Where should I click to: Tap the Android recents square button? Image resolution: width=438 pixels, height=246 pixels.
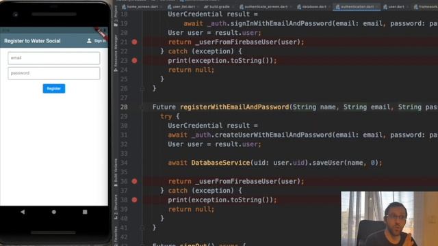(85, 212)
